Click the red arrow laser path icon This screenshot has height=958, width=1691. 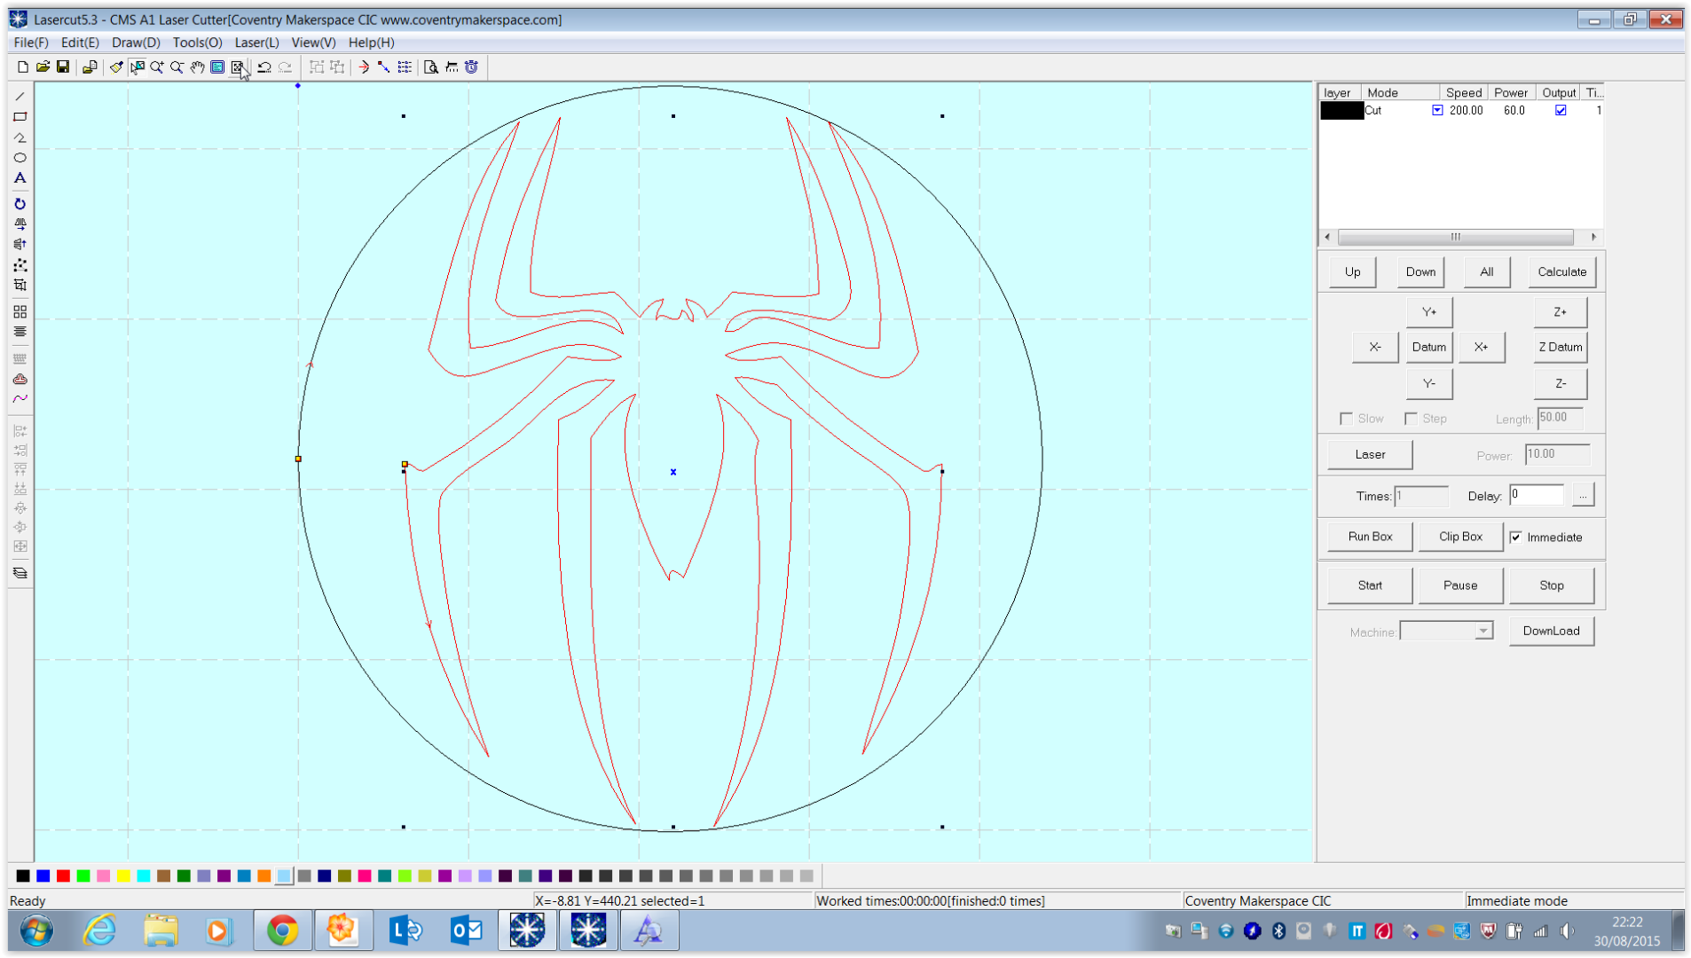pos(364,67)
